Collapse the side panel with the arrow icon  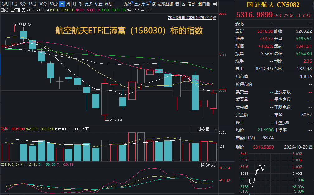click(x=215, y=4)
